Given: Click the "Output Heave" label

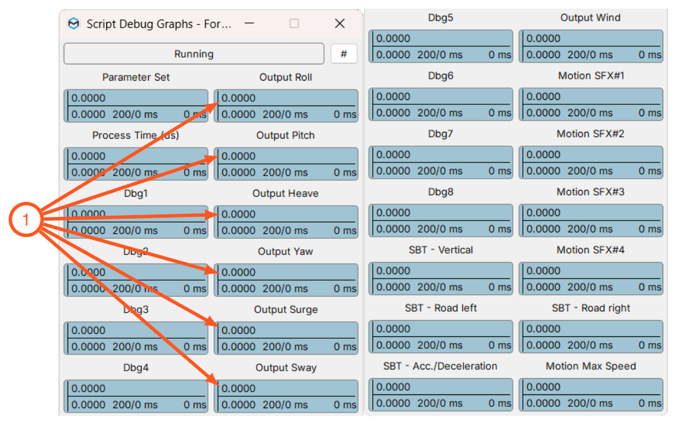Looking at the screenshot, I should pyautogui.click(x=286, y=194).
